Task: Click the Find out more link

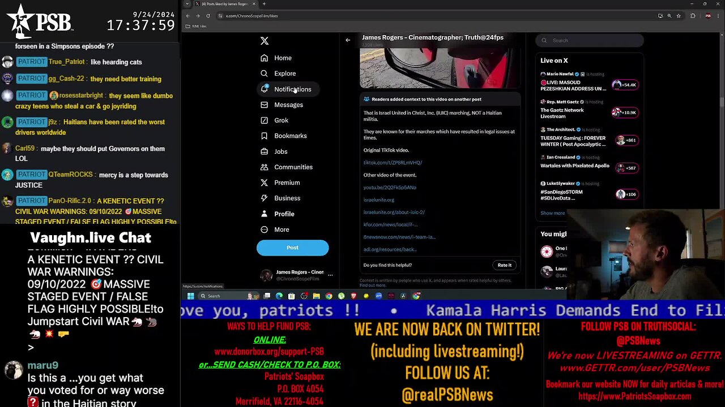Action: click(x=373, y=285)
